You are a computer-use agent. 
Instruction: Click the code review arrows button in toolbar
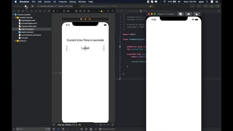[199, 6]
